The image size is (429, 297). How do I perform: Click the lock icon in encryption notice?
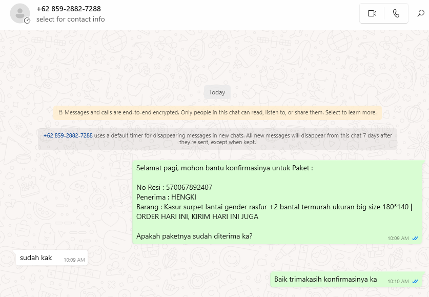pyautogui.click(x=60, y=112)
